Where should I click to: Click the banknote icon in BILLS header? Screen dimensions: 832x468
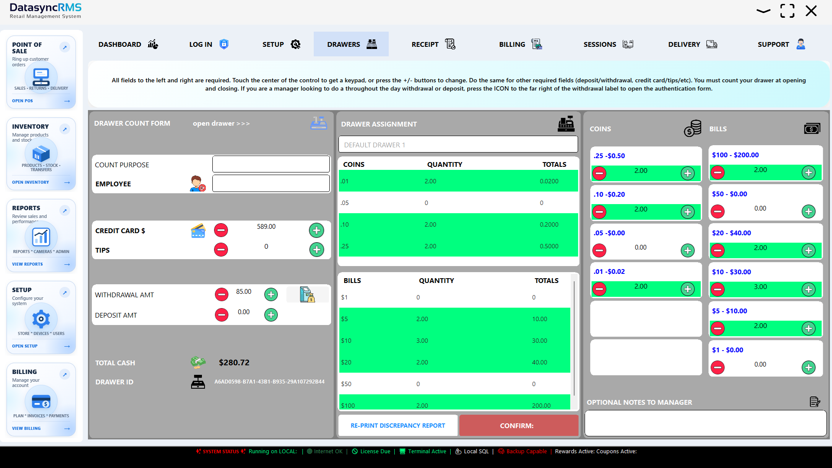[x=812, y=129]
